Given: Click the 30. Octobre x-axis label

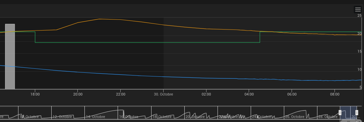Looking at the screenshot, I should click(163, 95).
